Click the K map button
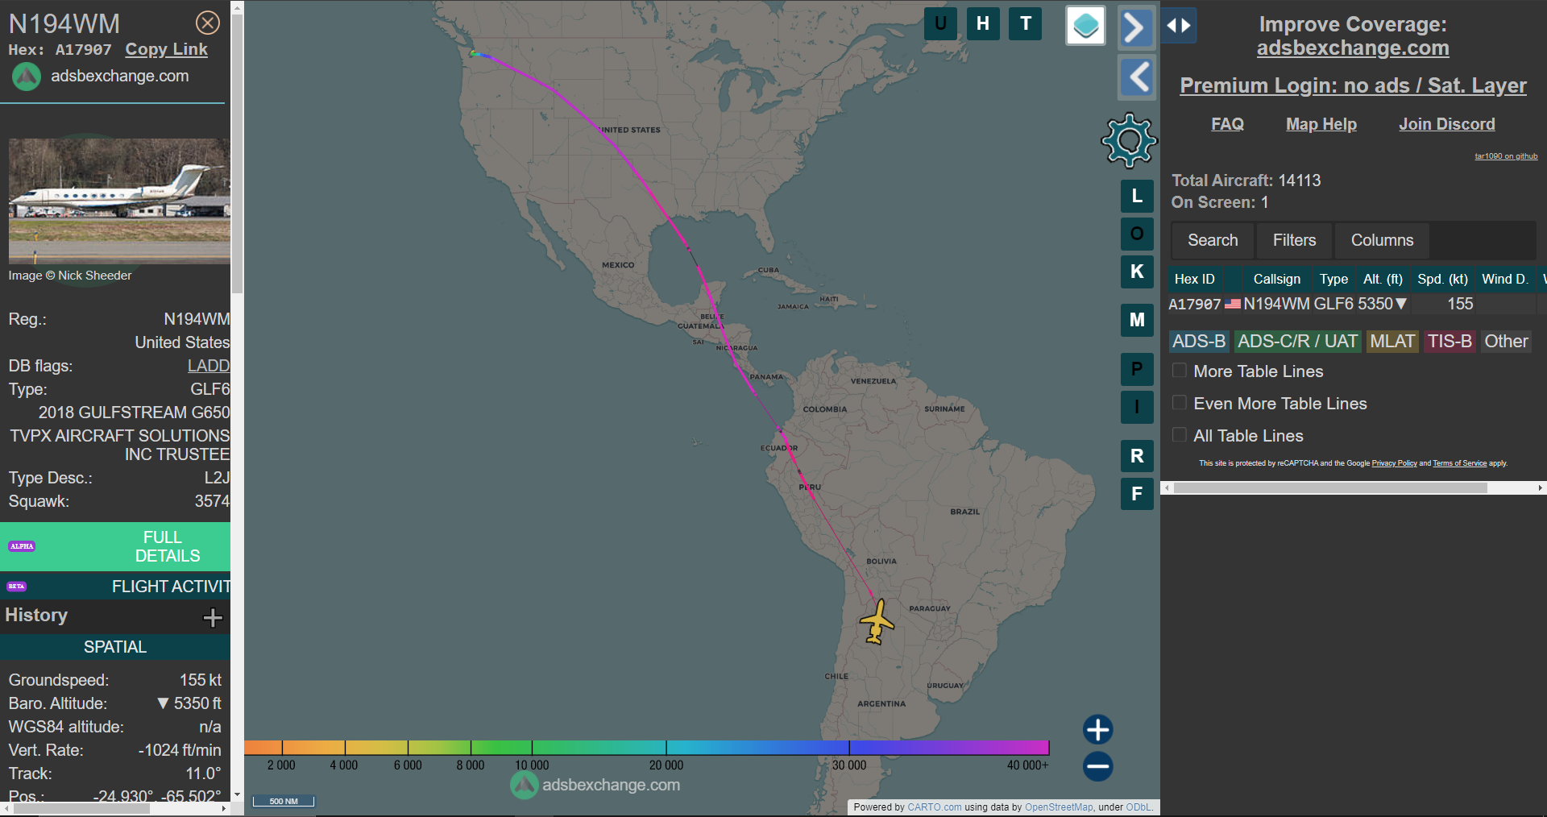This screenshot has width=1547, height=817. pyautogui.click(x=1137, y=272)
